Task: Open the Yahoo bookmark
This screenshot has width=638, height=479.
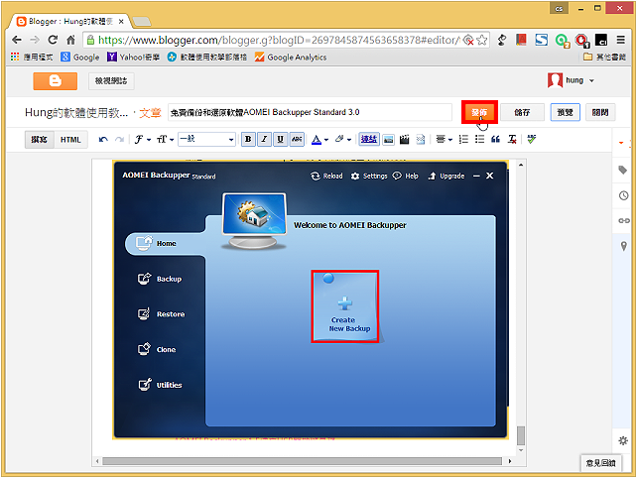Action: (133, 57)
